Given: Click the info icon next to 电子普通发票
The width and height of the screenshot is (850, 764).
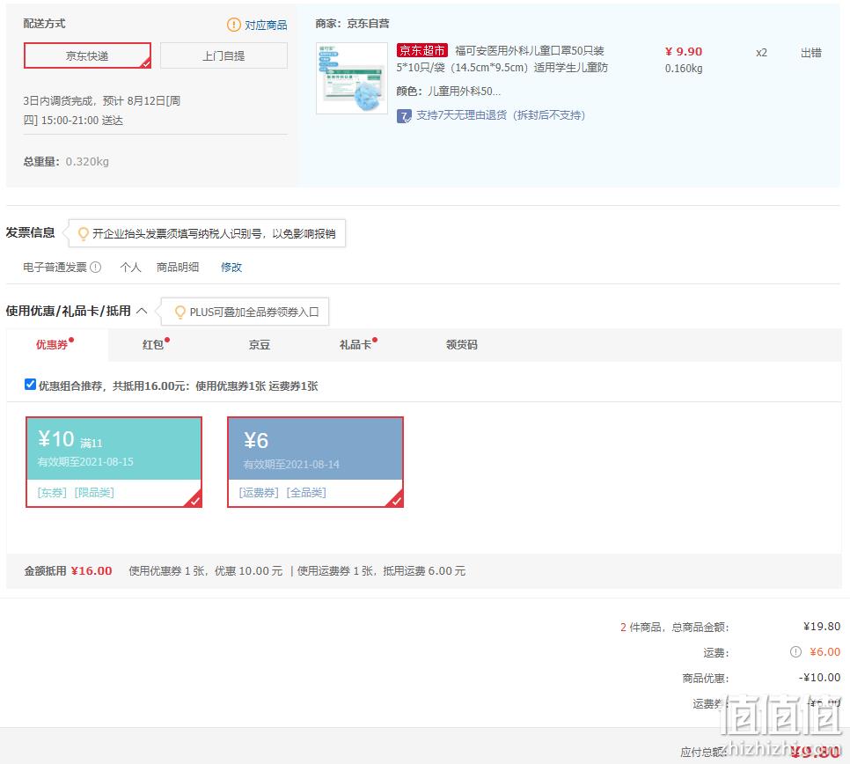Looking at the screenshot, I should pyautogui.click(x=95, y=268).
